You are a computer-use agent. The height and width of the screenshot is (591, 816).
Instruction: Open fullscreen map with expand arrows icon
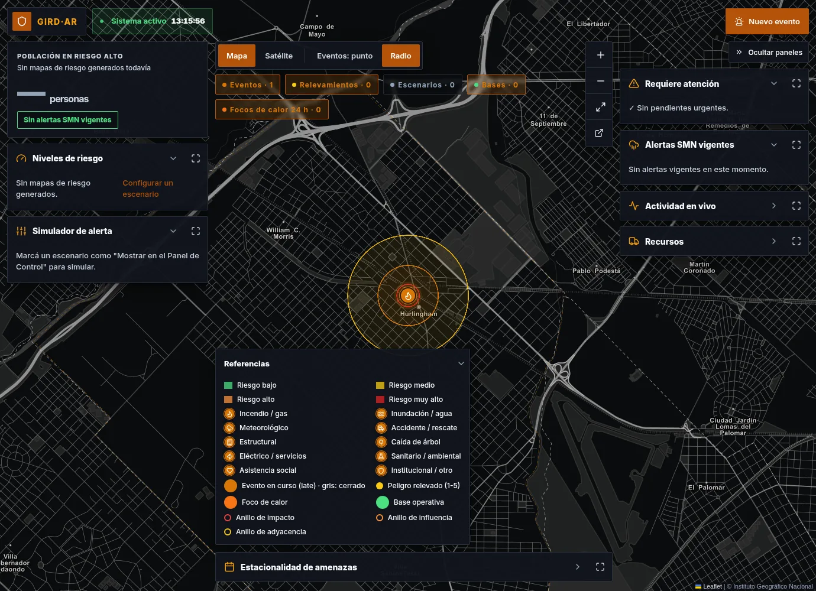pos(600,107)
